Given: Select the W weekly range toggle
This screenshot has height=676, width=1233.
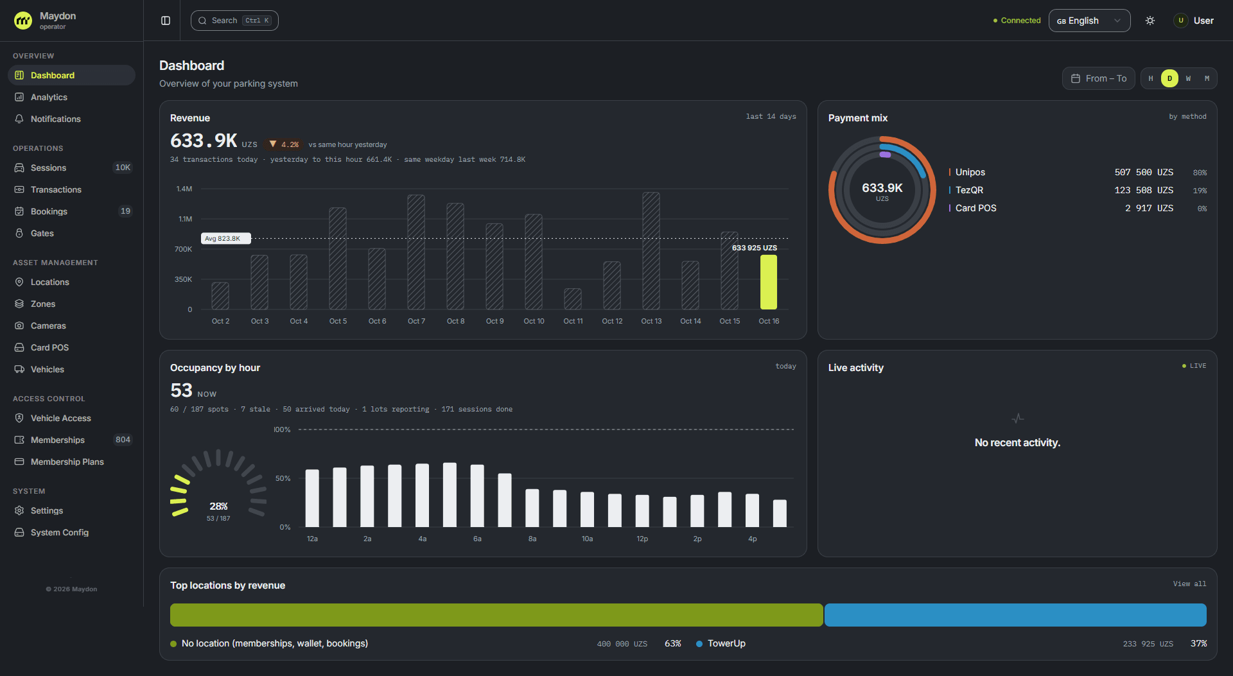Looking at the screenshot, I should [1188, 78].
